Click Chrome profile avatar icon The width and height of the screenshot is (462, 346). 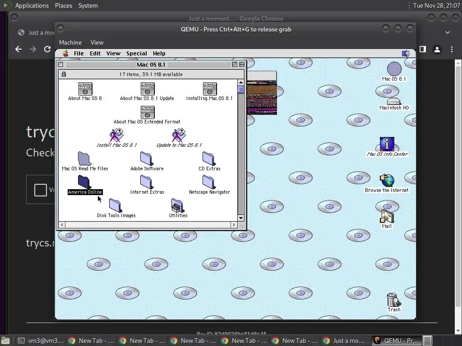click(437, 50)
